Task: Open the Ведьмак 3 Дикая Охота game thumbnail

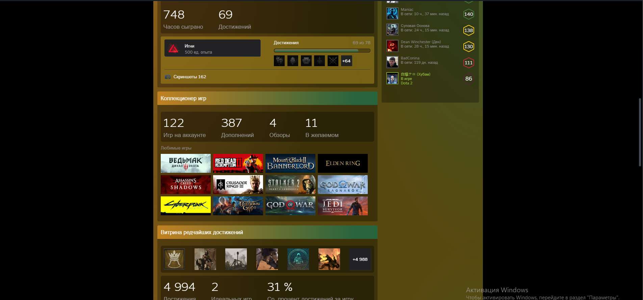Action: point(185,163)
